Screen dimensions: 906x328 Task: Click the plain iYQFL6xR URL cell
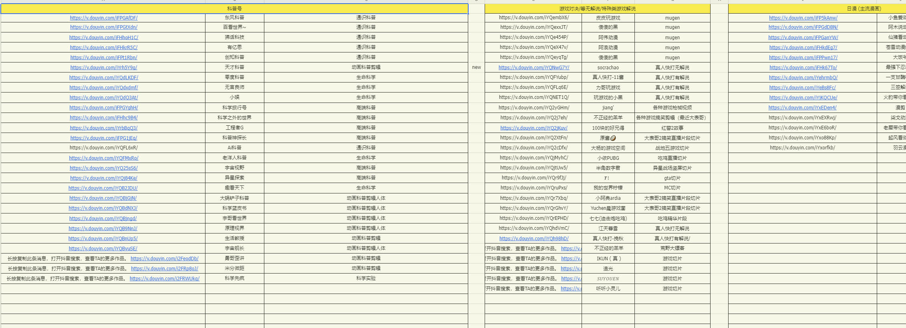[103, 148]
